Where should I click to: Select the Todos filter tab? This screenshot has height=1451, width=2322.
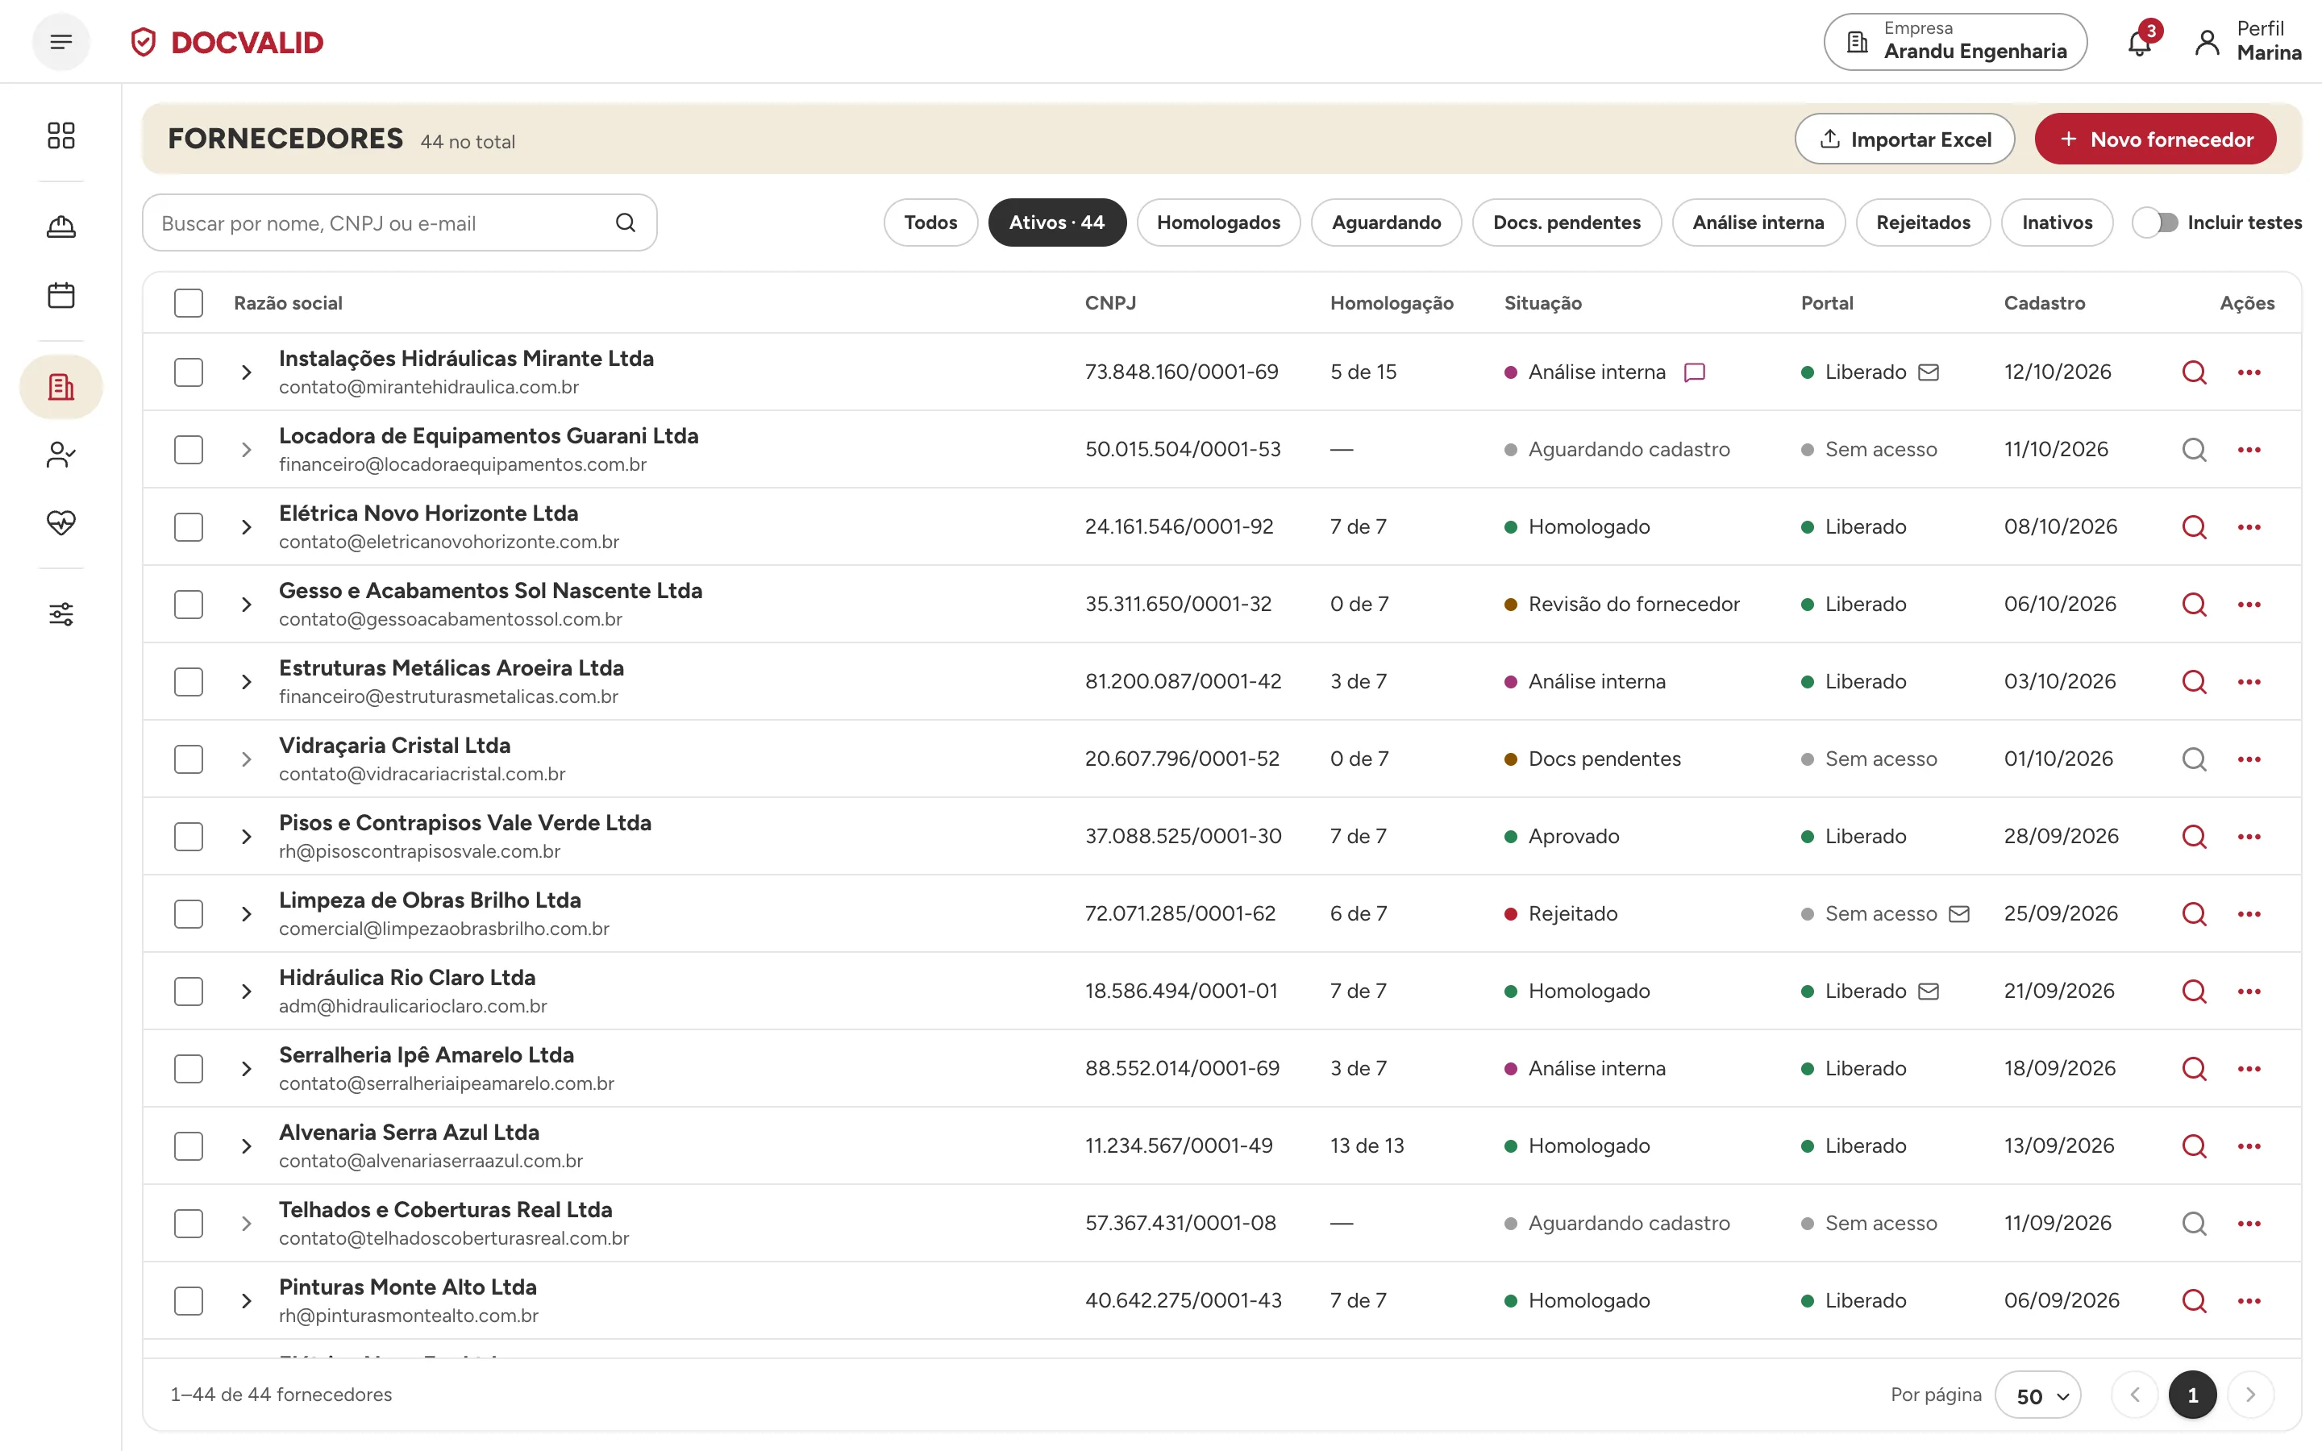point(930,222)
